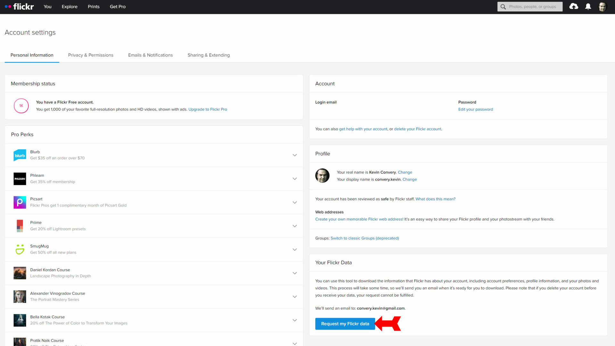
Task: Click the 1K membership badge icon
Action: coord(21,106)
